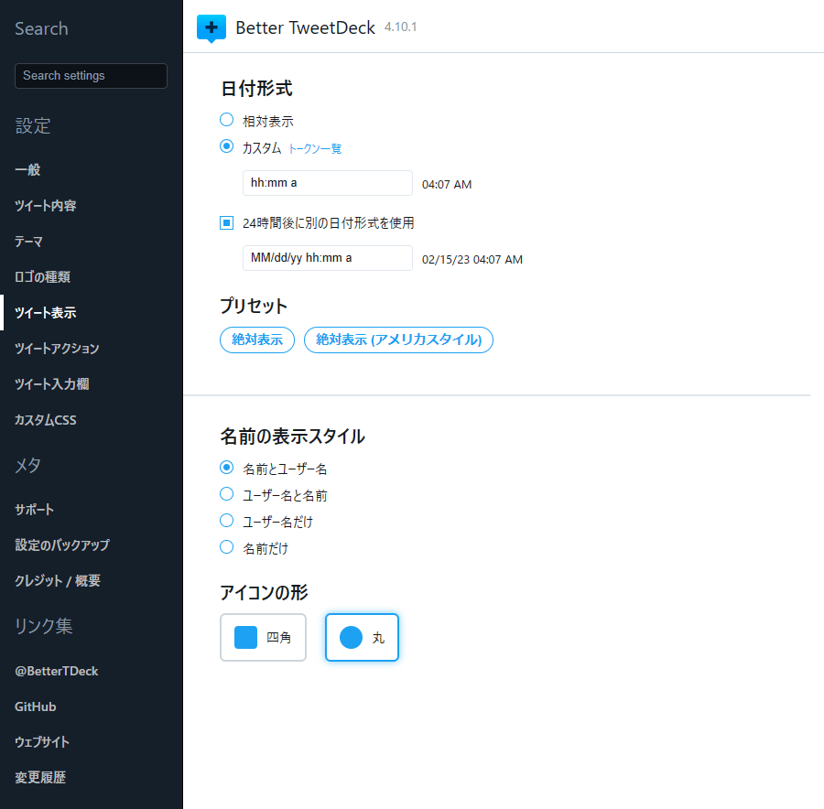The image size is (824, 809).
Task: Select 名前だけ radio option
Action: (226, 547)
